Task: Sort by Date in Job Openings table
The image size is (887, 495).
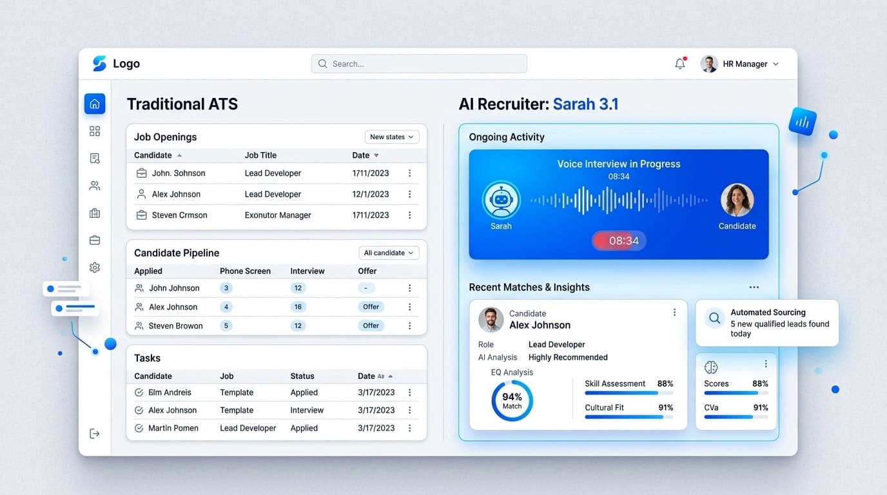Action: [x=365, y=155]
